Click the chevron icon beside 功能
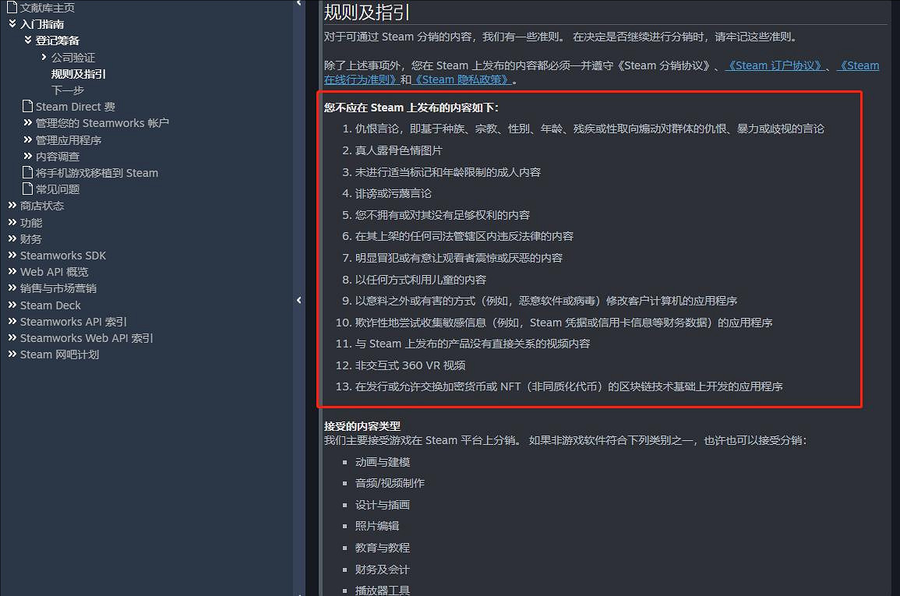The image size is (900, 596). [x=13, y=222]
